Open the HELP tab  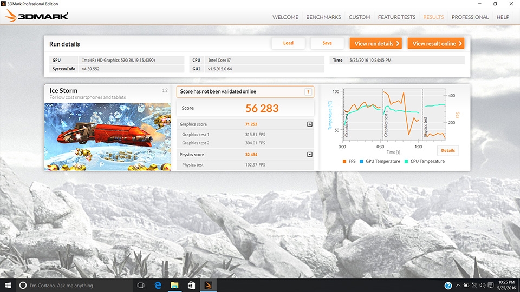tap(503, 17)
